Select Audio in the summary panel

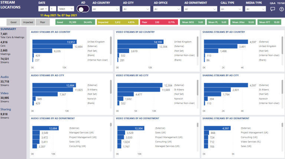[4, 77]
